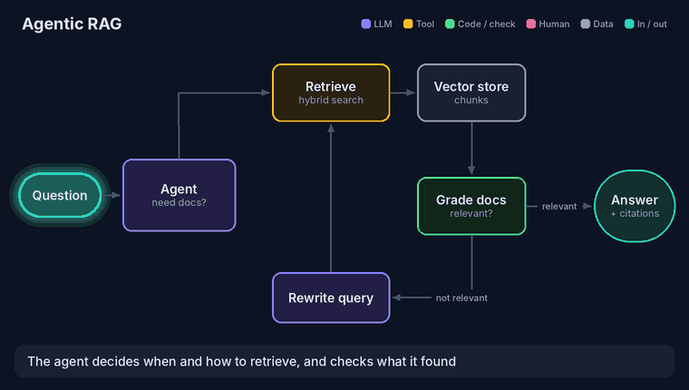Select the Grade docs node
This screenshot has width=689, height=390.
pos(471,206)
